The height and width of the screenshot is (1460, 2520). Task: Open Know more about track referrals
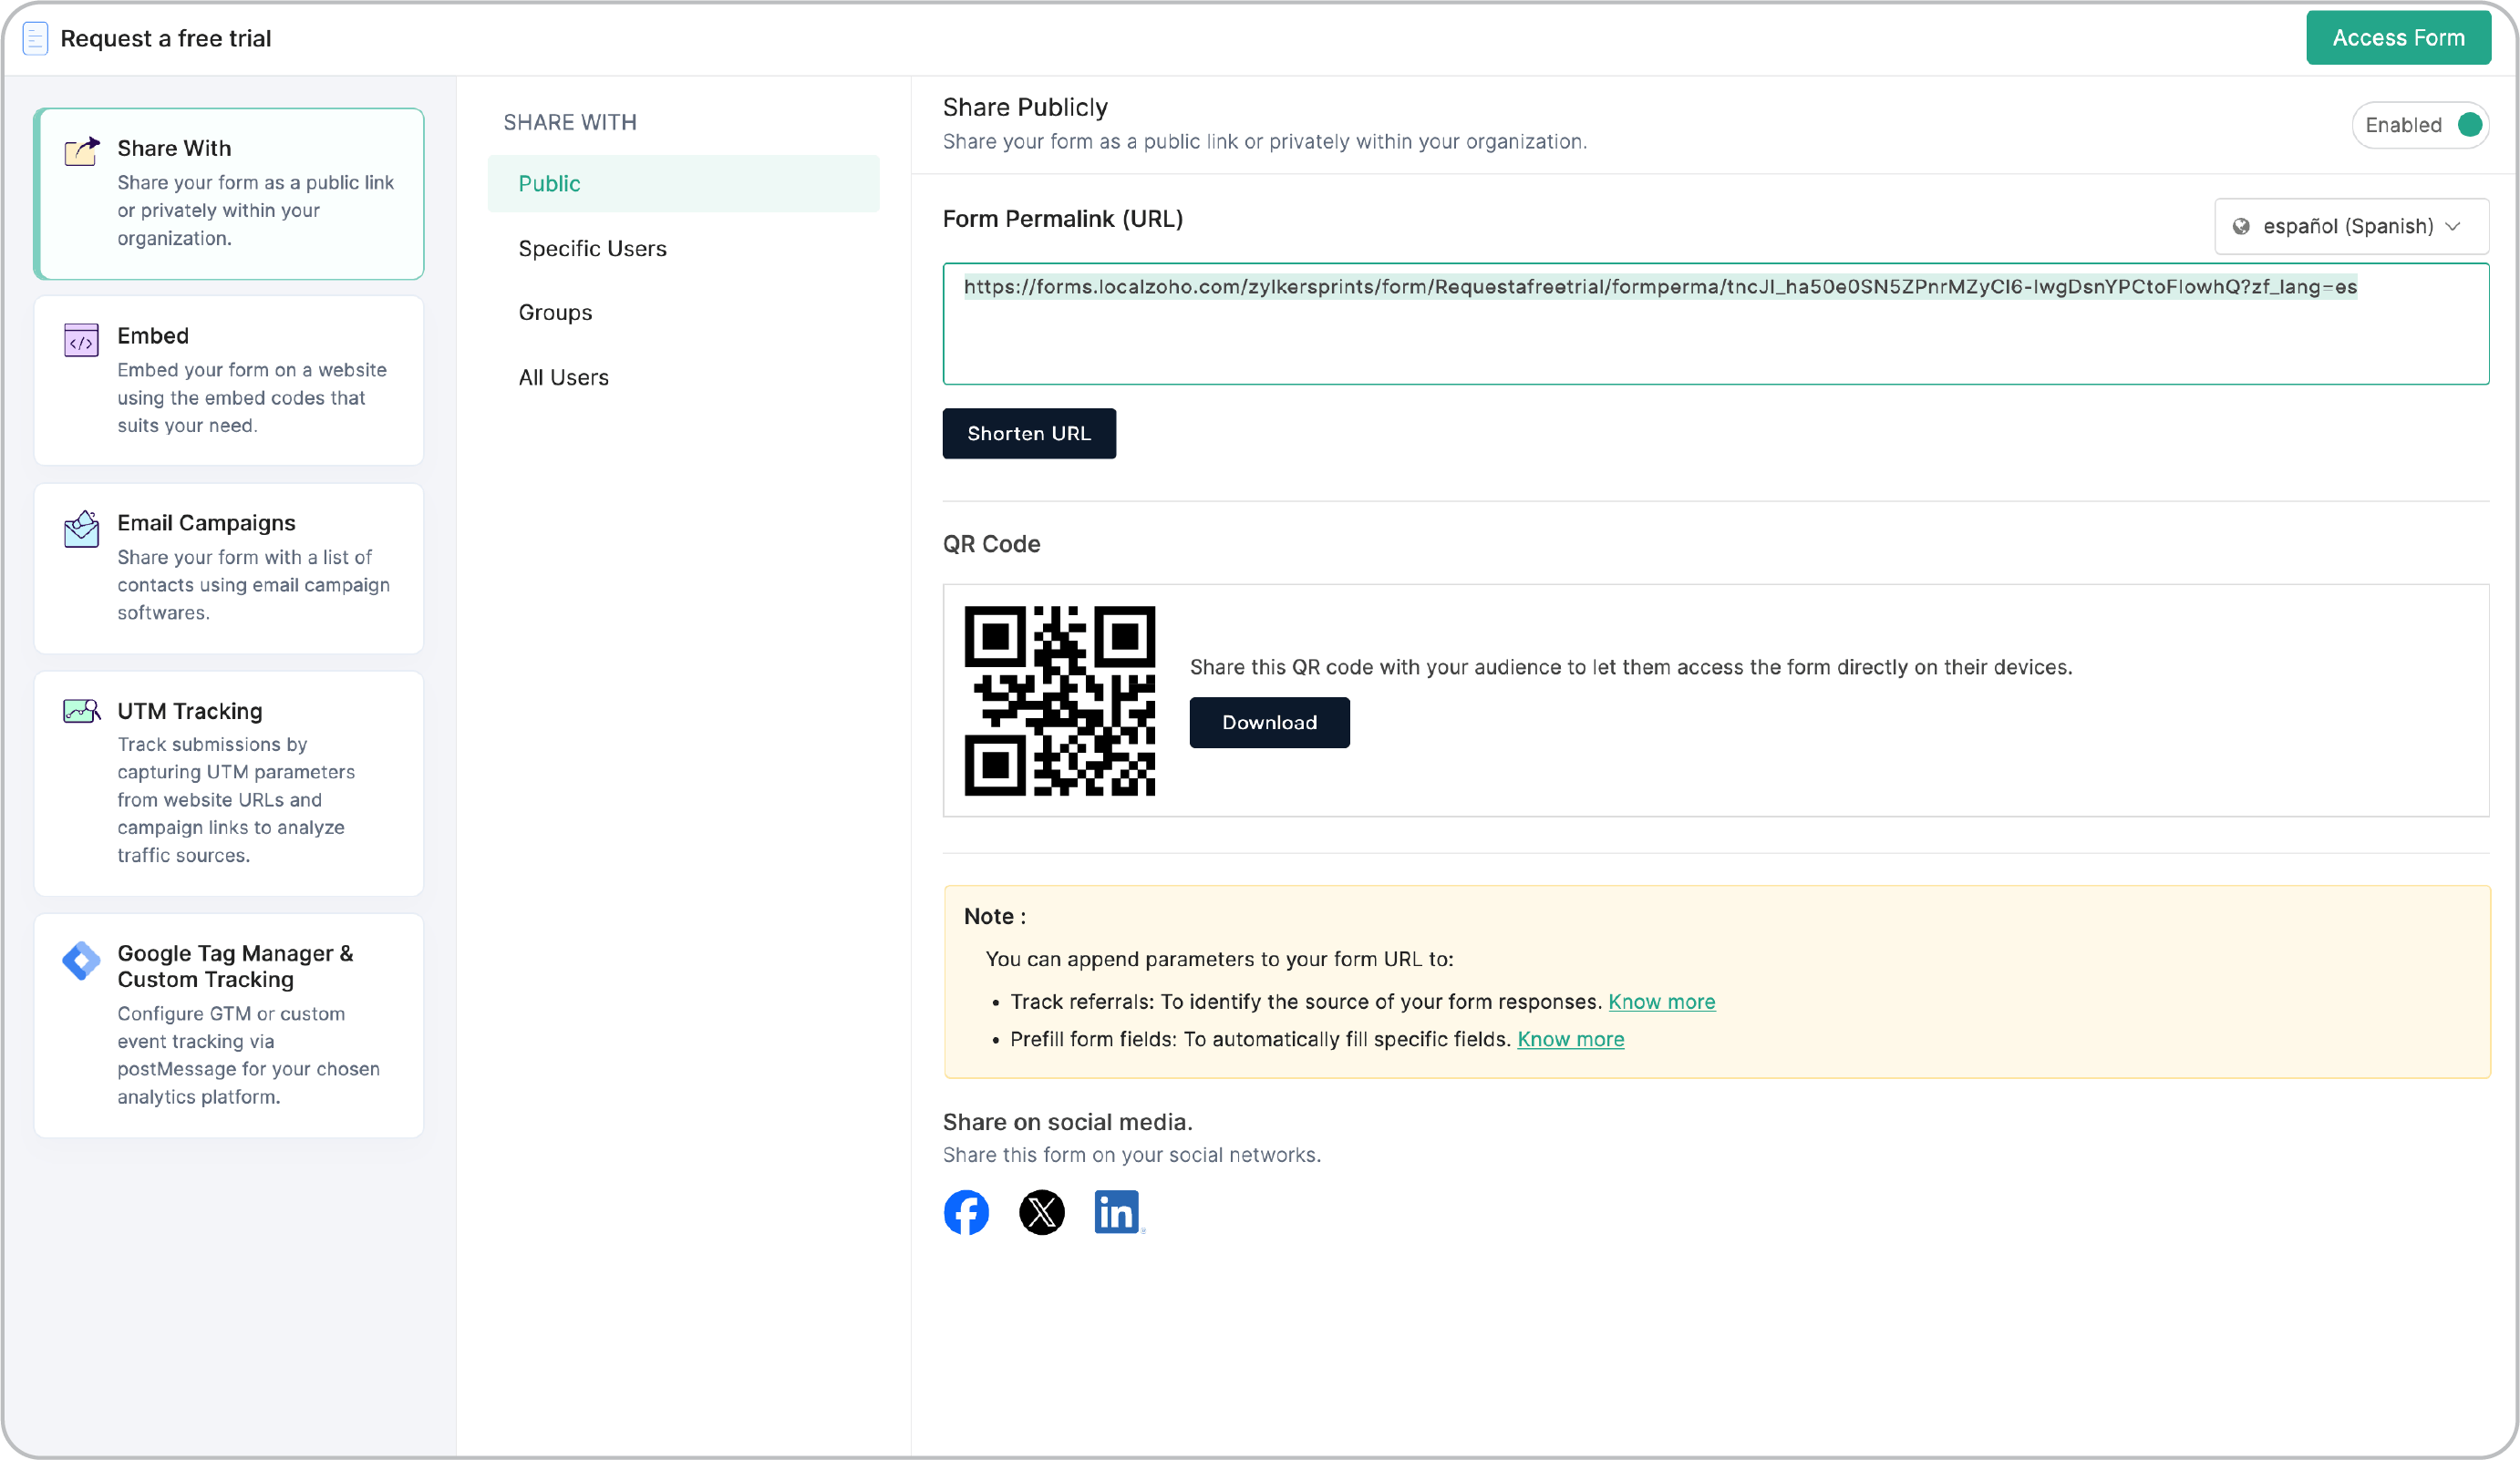point(1661,1002)
